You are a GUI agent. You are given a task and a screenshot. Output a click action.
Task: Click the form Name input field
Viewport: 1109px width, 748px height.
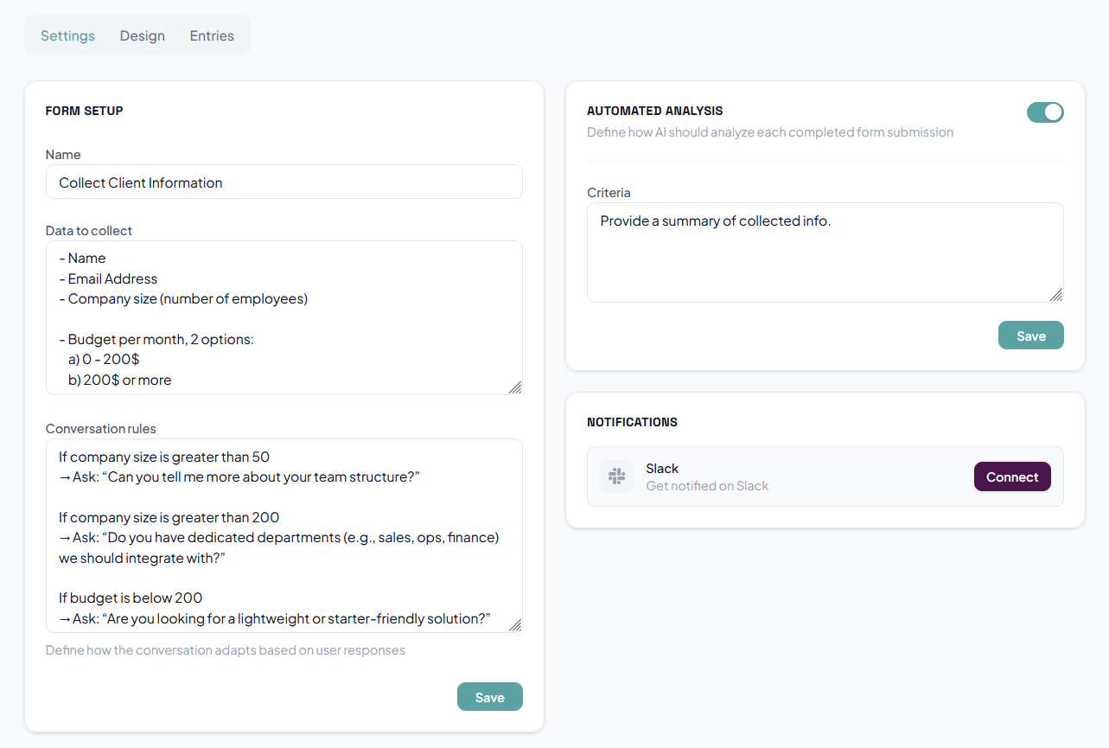pos(284,182)
